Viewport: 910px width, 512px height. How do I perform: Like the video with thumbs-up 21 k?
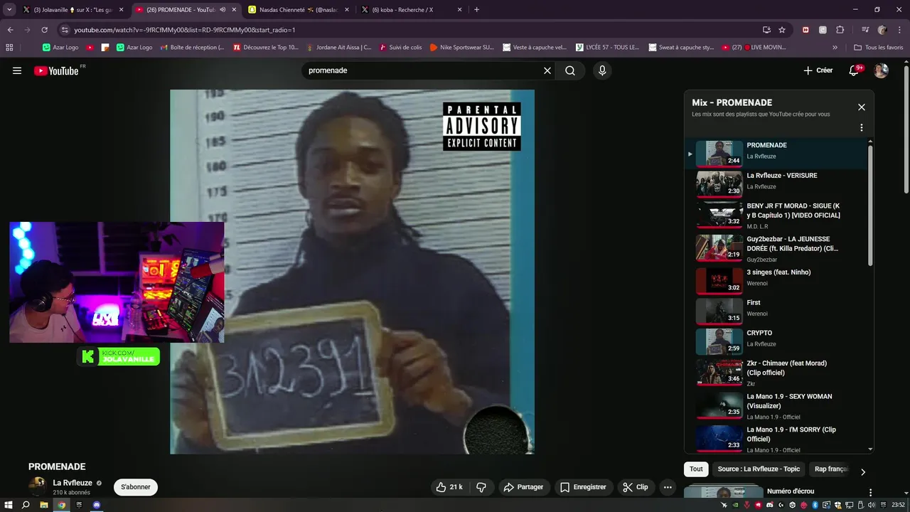pyautogui.click(x=449, y=487)
